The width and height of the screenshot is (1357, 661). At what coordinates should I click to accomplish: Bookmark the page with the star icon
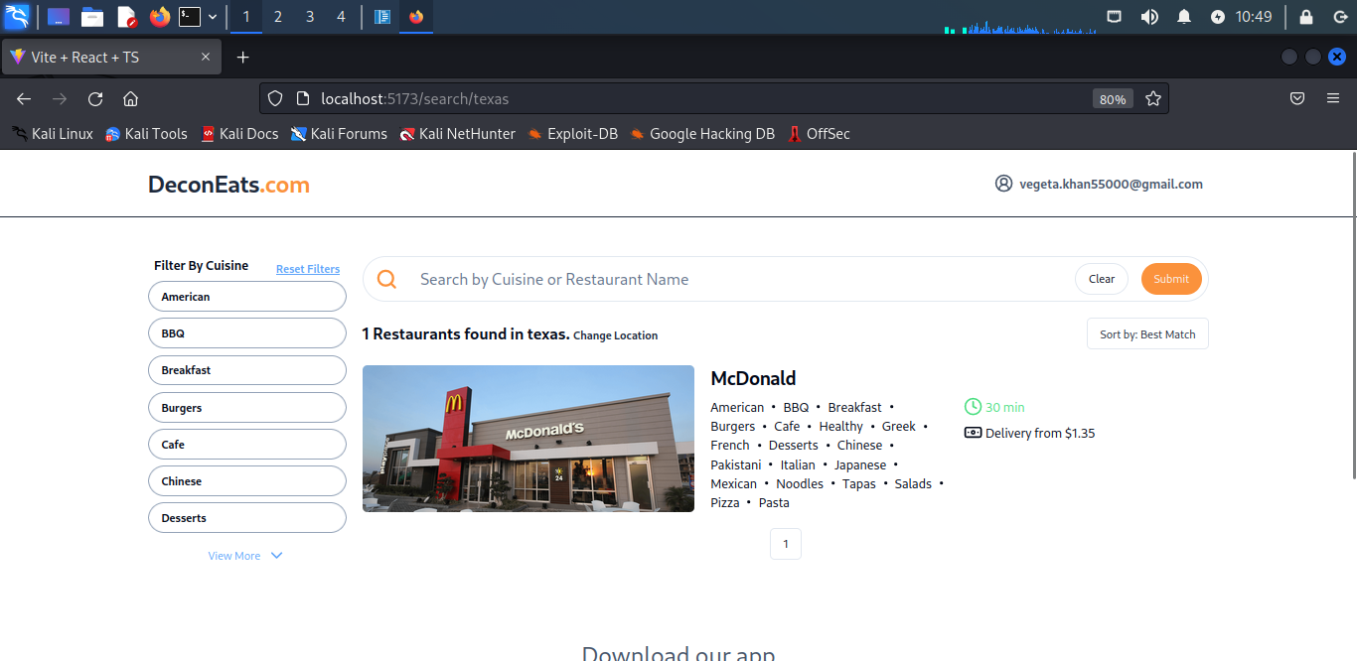coord(1152,98)
